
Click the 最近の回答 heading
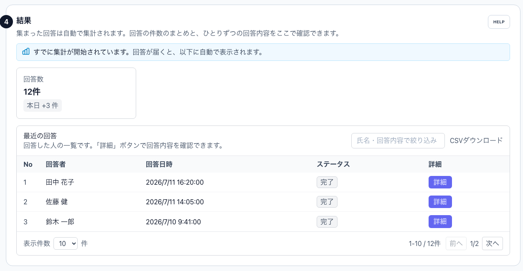(40, 136)
